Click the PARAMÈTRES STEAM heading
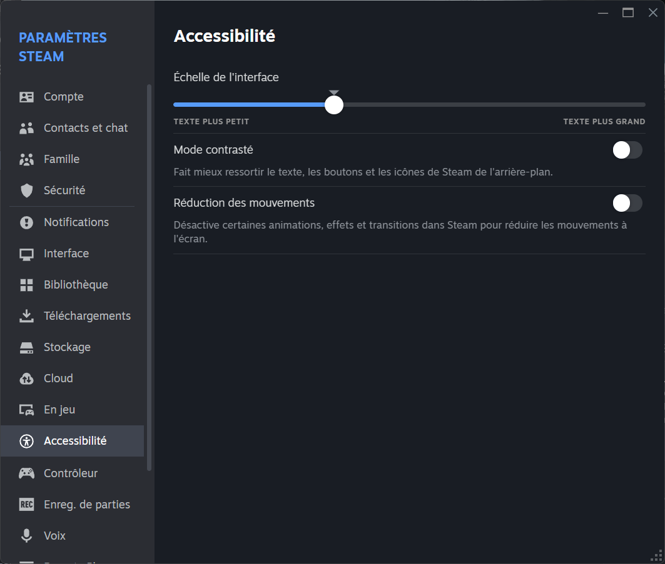 click(63, 47)
